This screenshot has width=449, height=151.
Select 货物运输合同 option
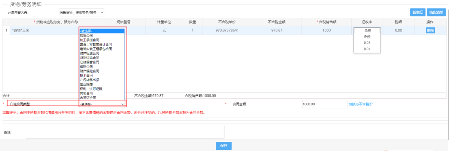click(x=89, y=58)
